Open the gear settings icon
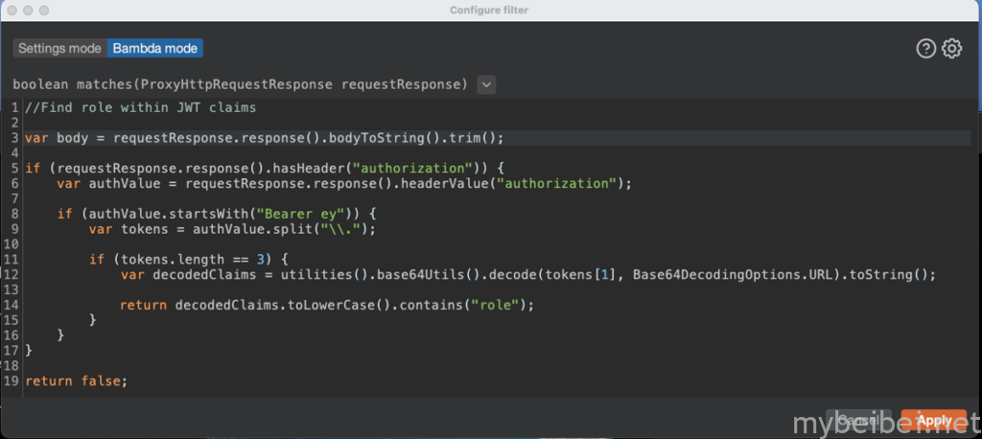This screenshot has height=439, width=982. pos(951,49)
